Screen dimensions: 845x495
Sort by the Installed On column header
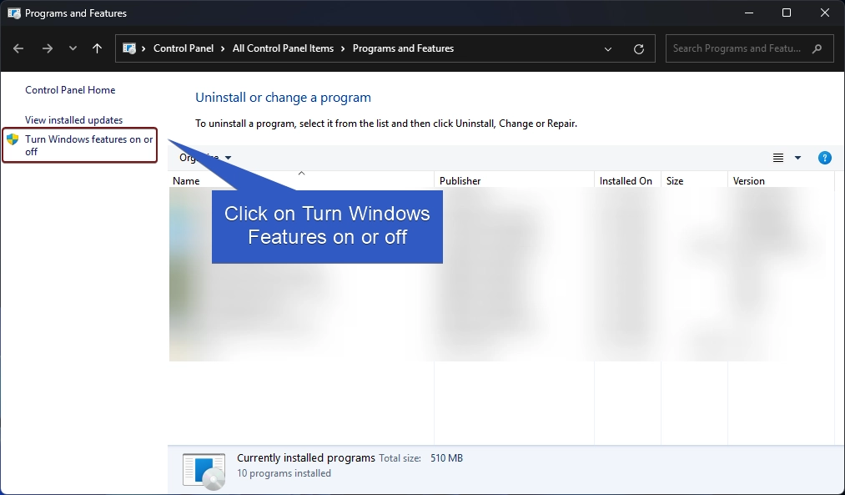point(627,180)
